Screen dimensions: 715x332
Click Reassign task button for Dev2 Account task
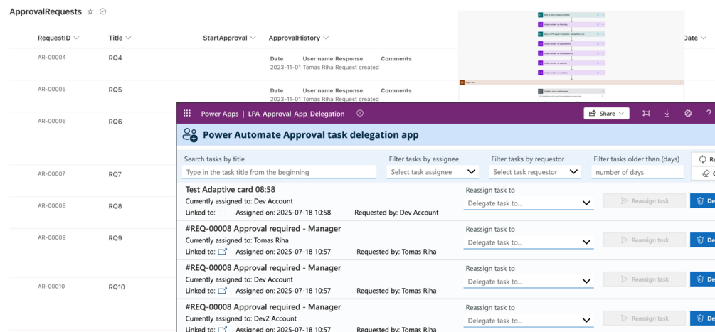(x=645, y=318)
